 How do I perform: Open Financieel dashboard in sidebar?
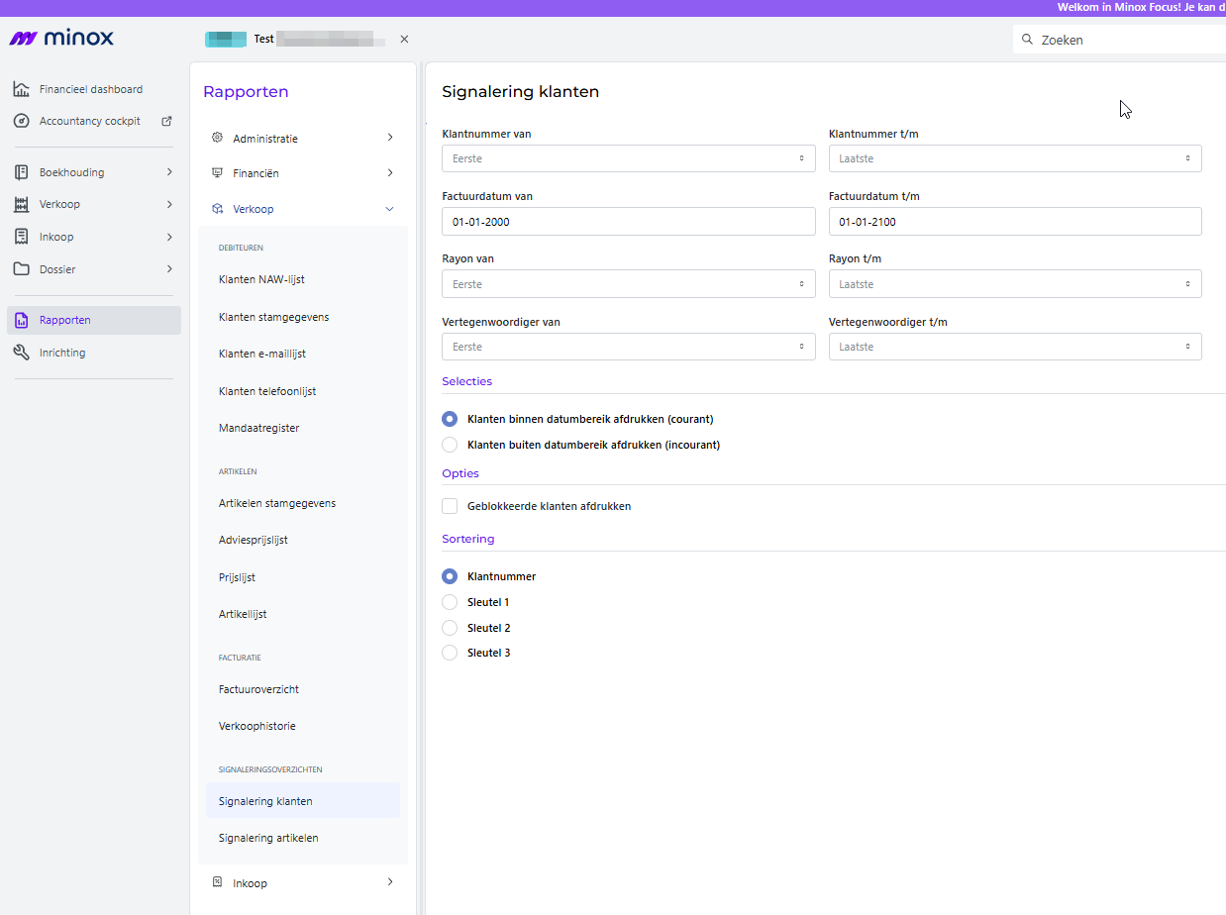[93, 89]
